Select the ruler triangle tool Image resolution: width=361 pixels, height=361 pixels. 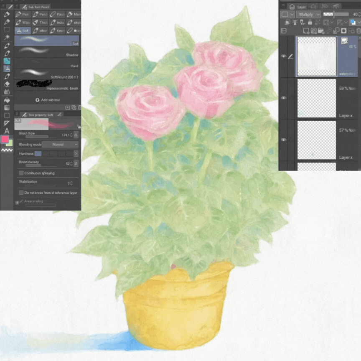[7, 123]
